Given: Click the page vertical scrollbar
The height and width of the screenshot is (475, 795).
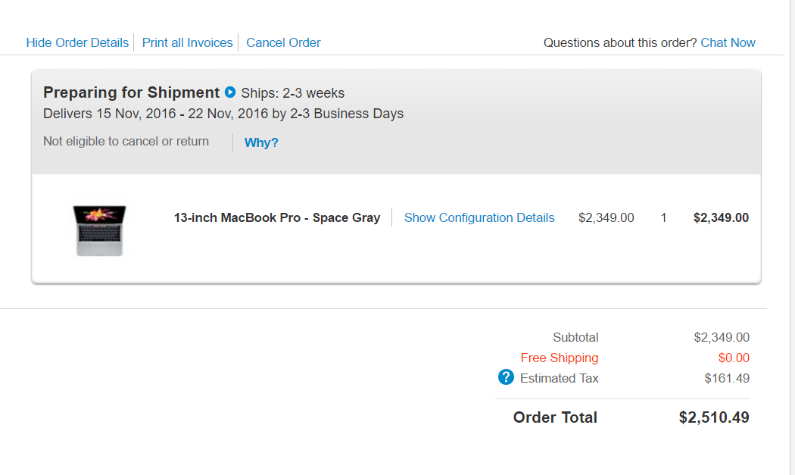Looking at the screenshot, I should pos(791,238).
